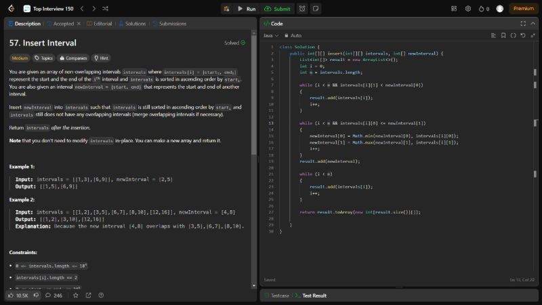Collapse the Code panel chevron
The image size is (542, 305).
coord(533,24)
